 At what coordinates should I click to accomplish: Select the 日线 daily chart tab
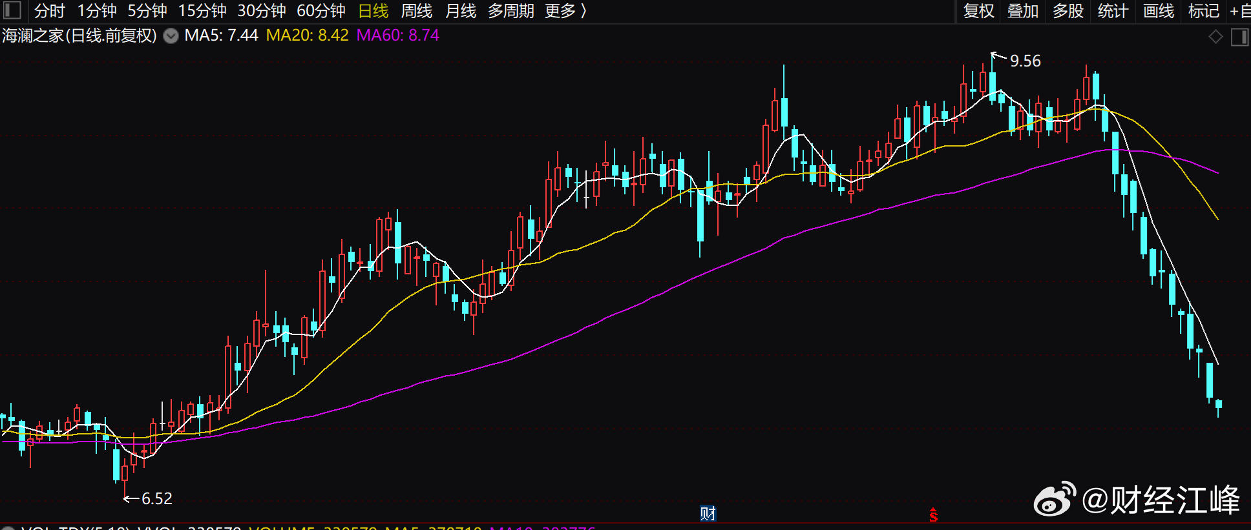[373, 11]
